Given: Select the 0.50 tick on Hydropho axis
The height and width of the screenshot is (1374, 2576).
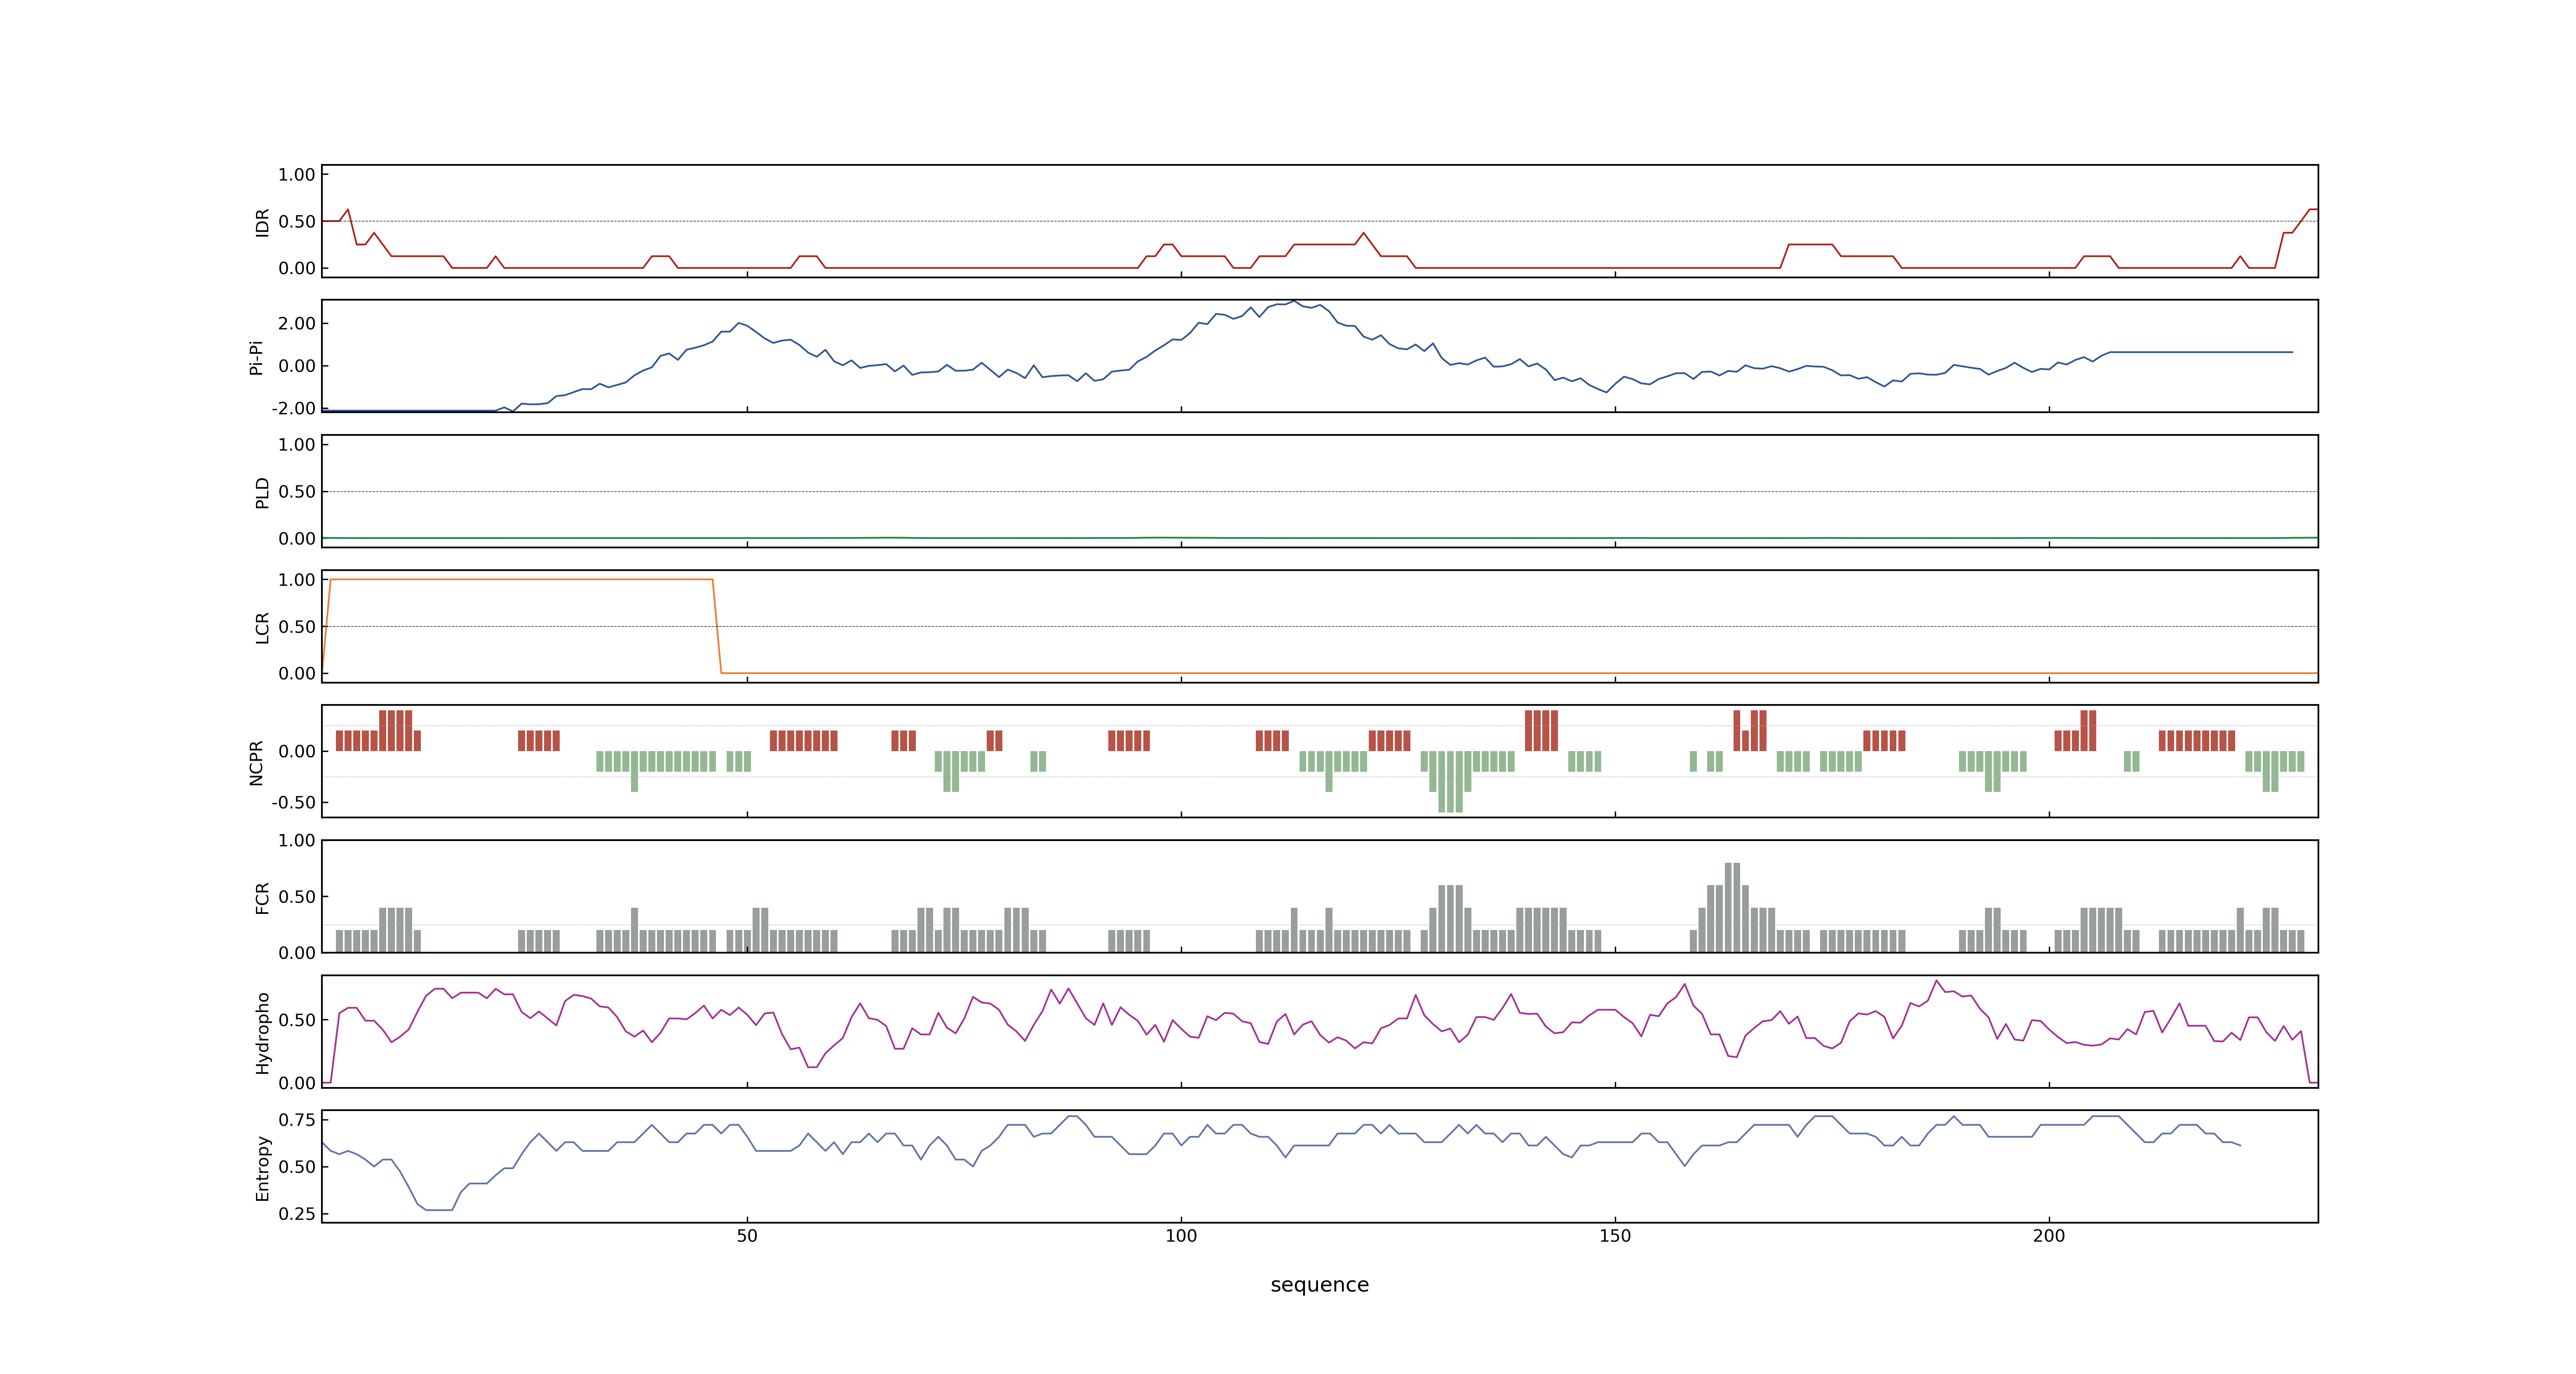Looking at the screenshot, I should tap(297, 1020).
